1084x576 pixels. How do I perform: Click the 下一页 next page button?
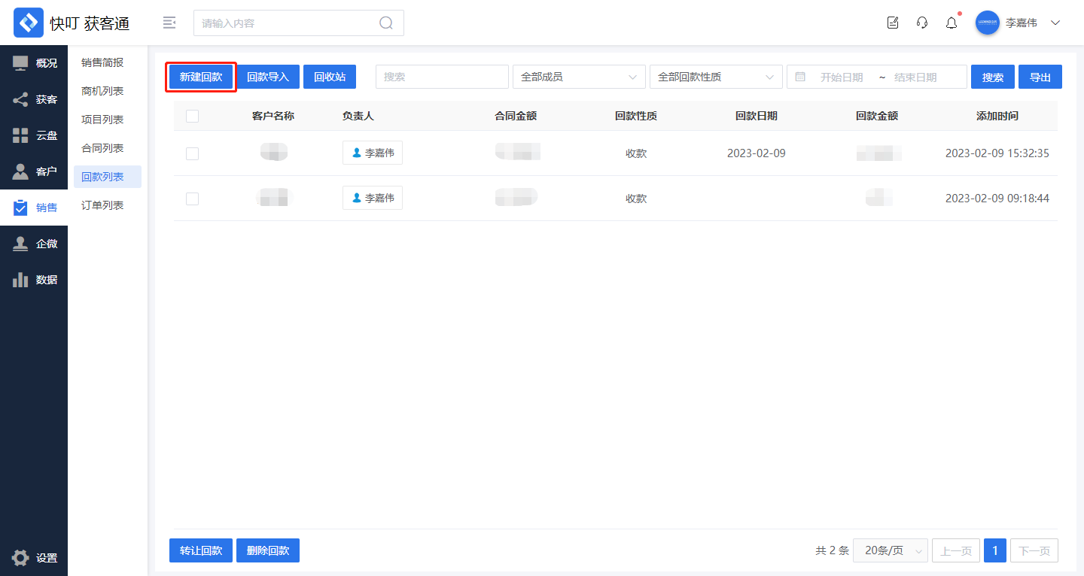click(x=1034, y=550)
